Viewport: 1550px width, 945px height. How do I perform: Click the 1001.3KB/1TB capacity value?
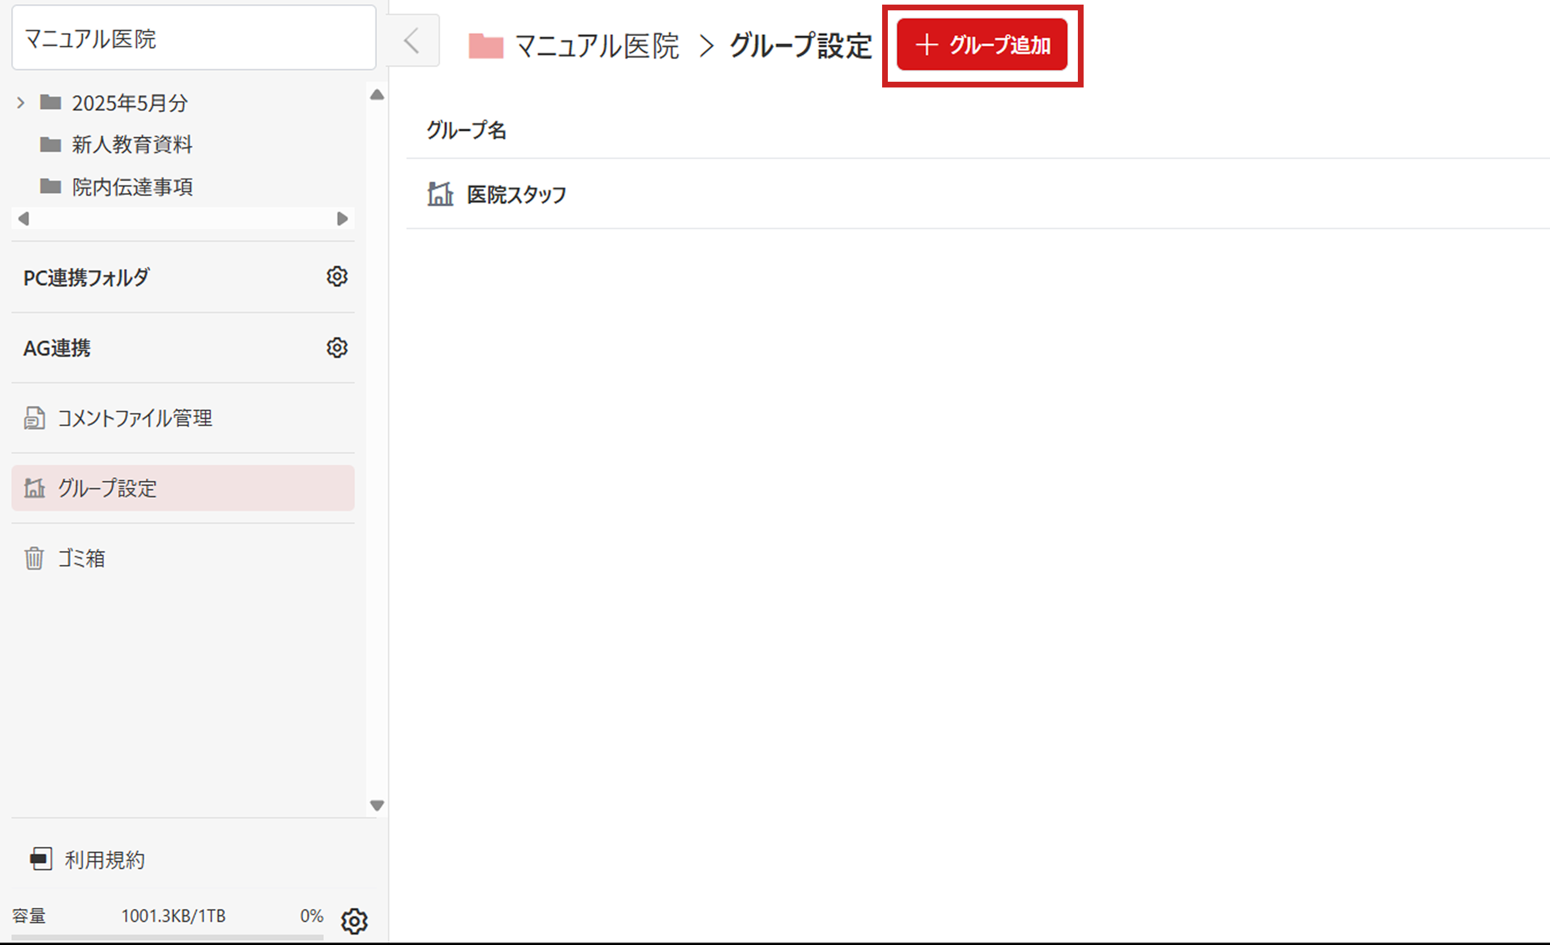(x=173, y=916)
